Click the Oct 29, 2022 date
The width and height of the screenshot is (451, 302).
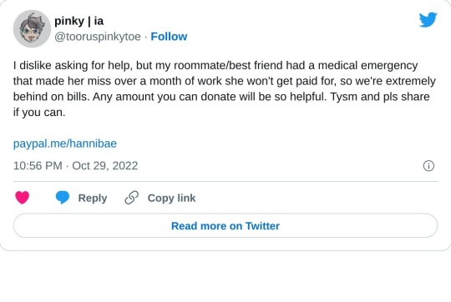(x=105, y=166)
